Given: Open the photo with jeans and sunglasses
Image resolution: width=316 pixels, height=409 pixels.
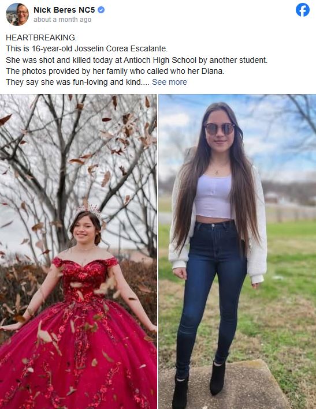Looking at the screenshot, I should tap(237, 252).
